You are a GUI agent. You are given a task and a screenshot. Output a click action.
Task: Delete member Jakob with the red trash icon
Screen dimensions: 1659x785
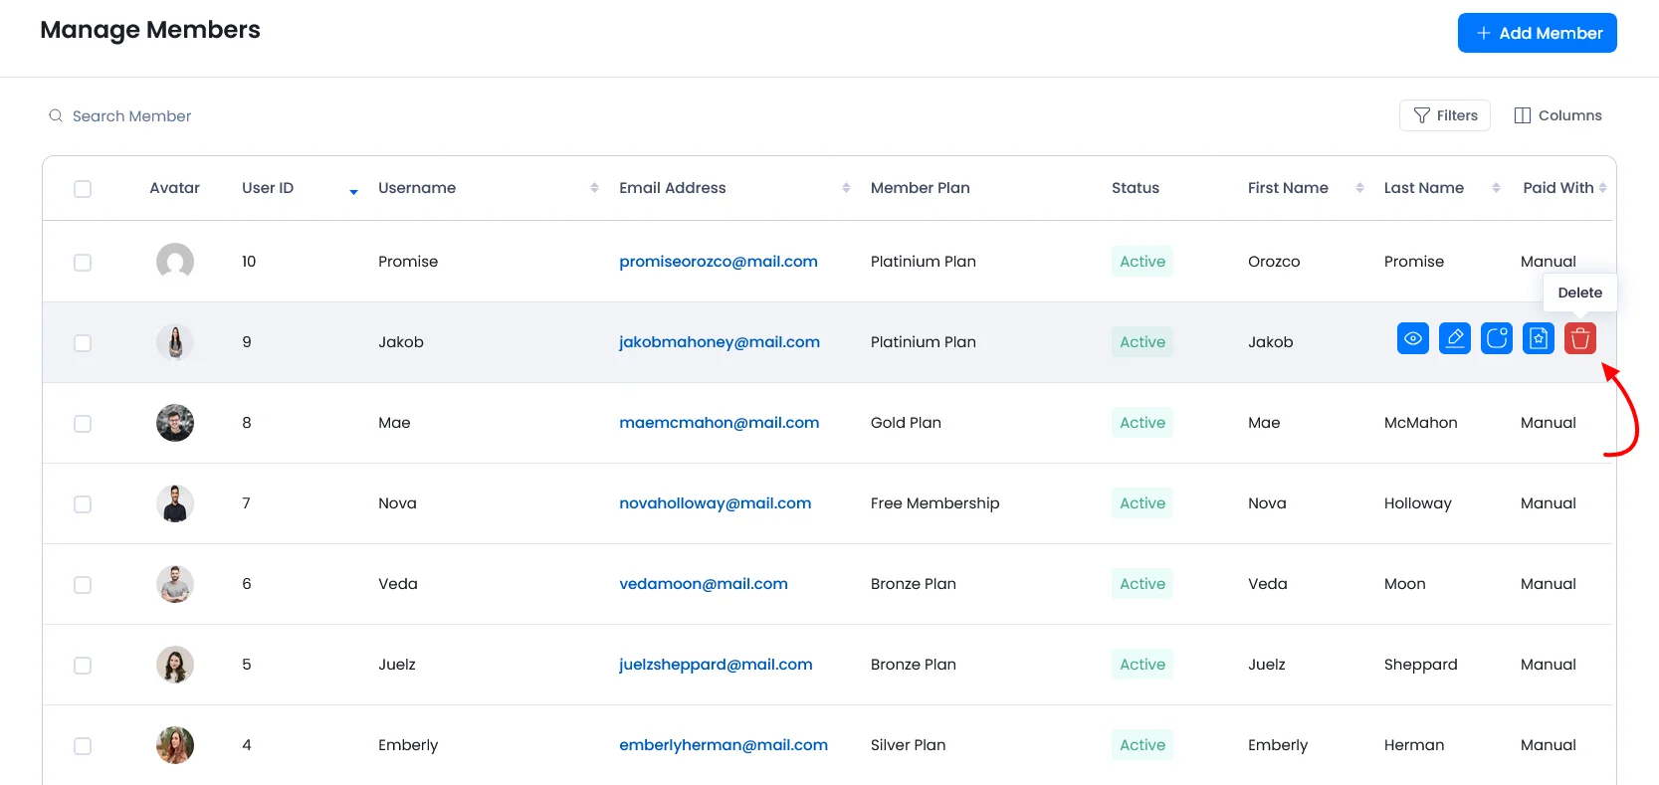point(1579,338)
